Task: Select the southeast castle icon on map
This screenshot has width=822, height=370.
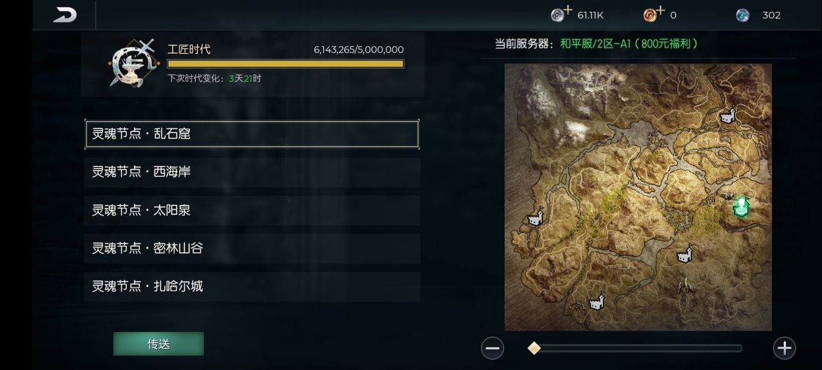Action: coord(684,254)
